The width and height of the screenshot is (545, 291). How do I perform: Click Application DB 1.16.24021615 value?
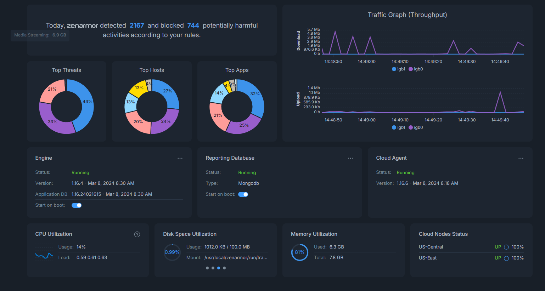coord(112,194)
